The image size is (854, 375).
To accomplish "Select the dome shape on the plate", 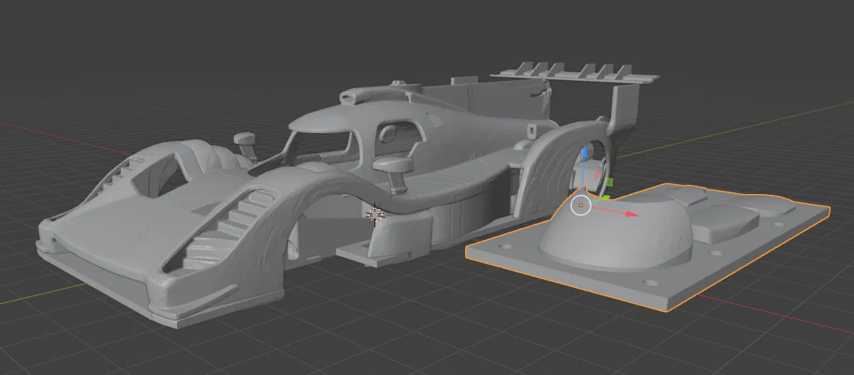I will point(617,236).
